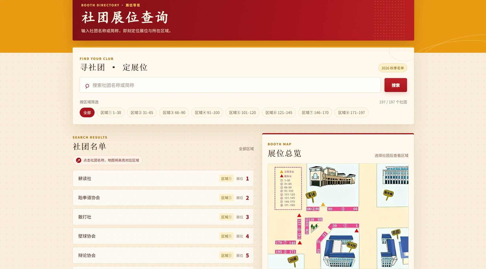The height and width of the screenshot is (269, 486).
Task: Click booth number 2 on the 跆拳道协会 row
Action: [247, 198]
